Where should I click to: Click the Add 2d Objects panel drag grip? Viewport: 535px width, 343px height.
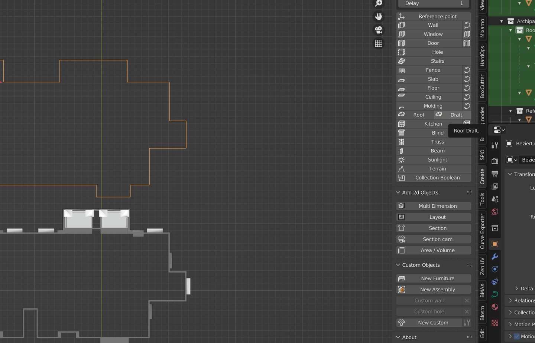pos(469,192)
